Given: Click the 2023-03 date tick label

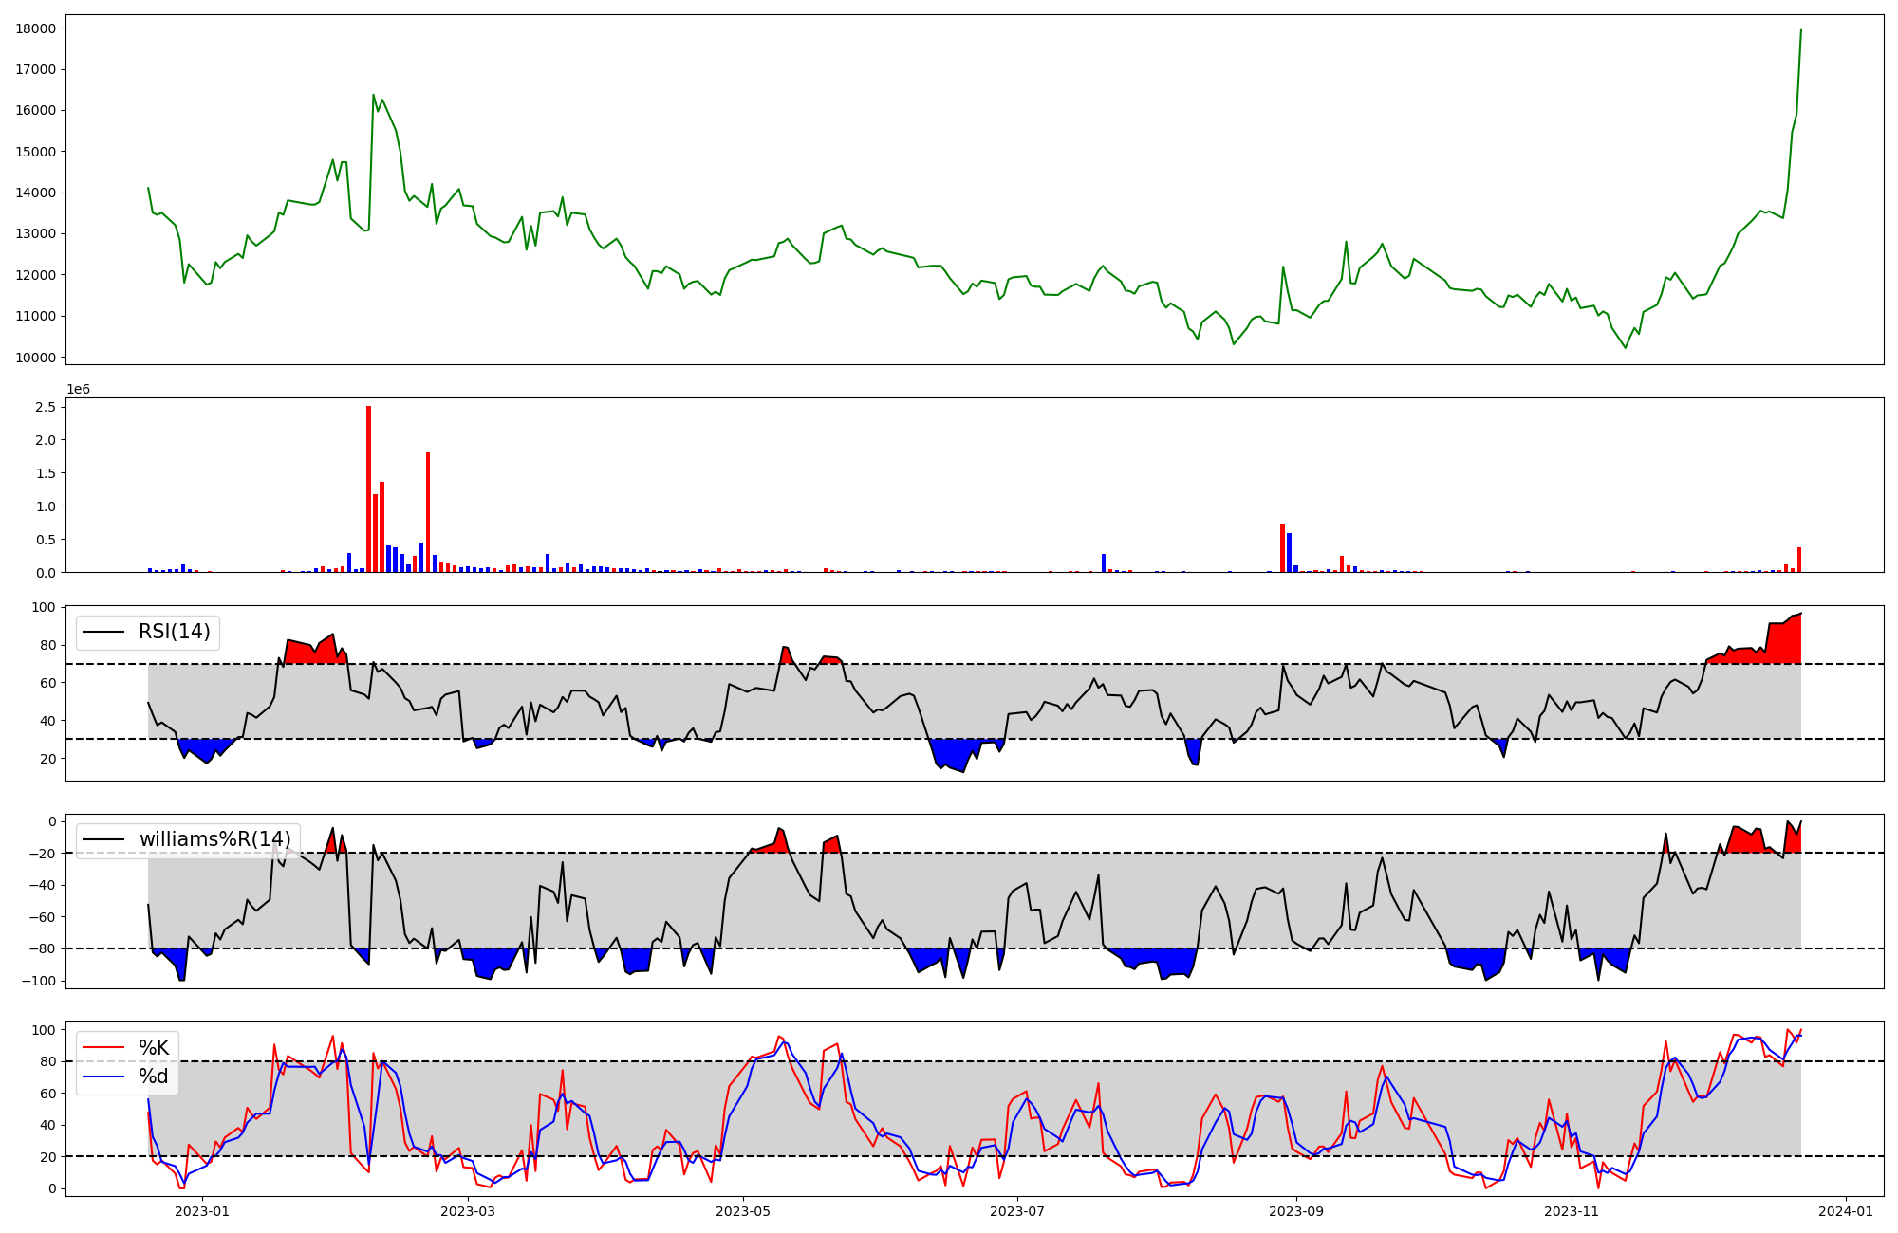Looking at the screenshot, I should 468,1211.
